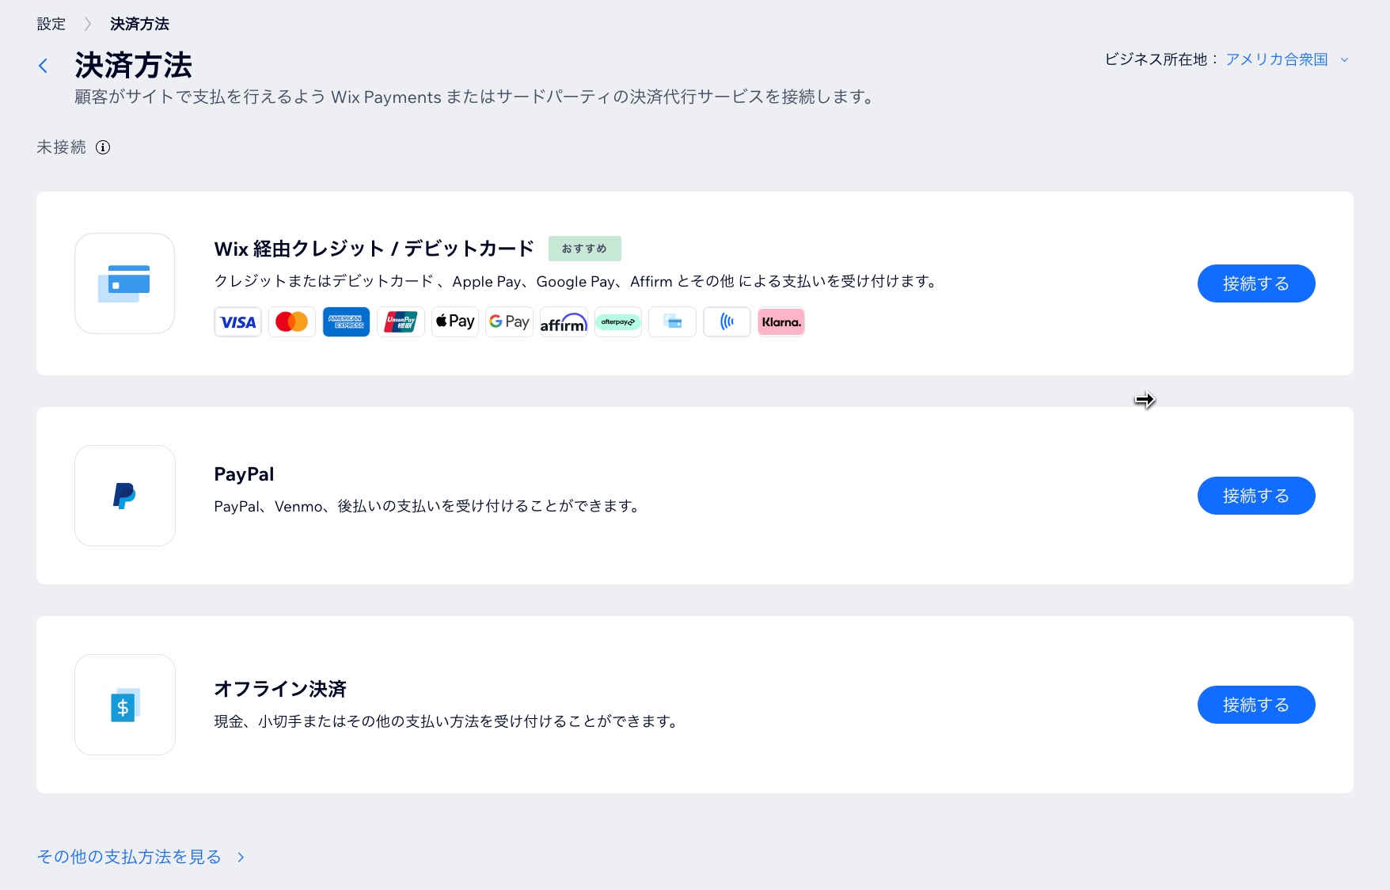Click the contactless tap-to-pay icon

[727, 322]
